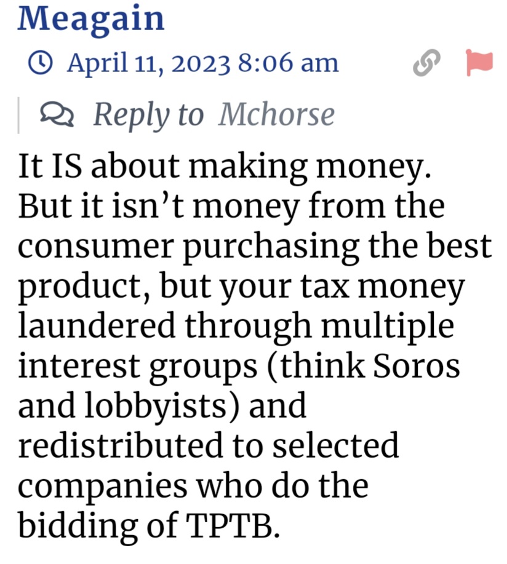
Task: Click the April 11, 2023 timestamp
Action: 202,63
